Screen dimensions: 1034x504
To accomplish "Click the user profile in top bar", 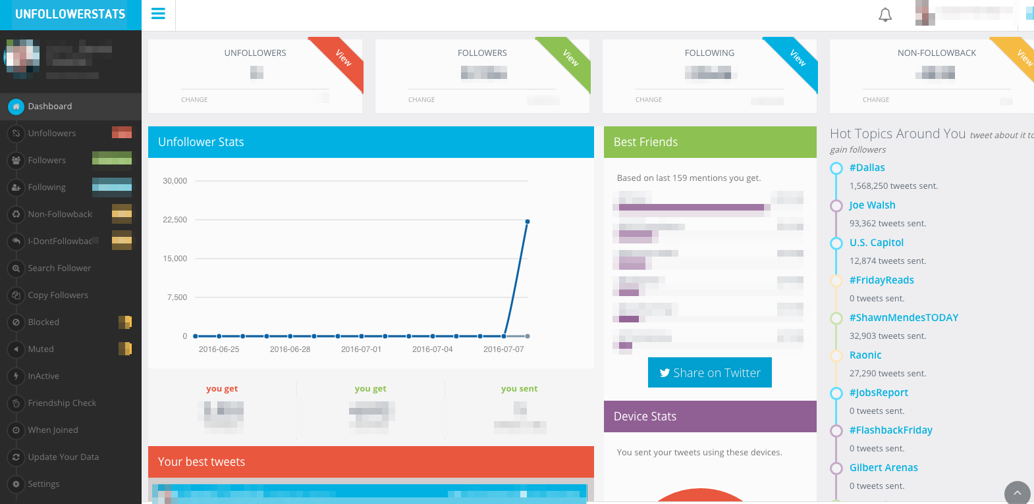I will tap(965, 13).
